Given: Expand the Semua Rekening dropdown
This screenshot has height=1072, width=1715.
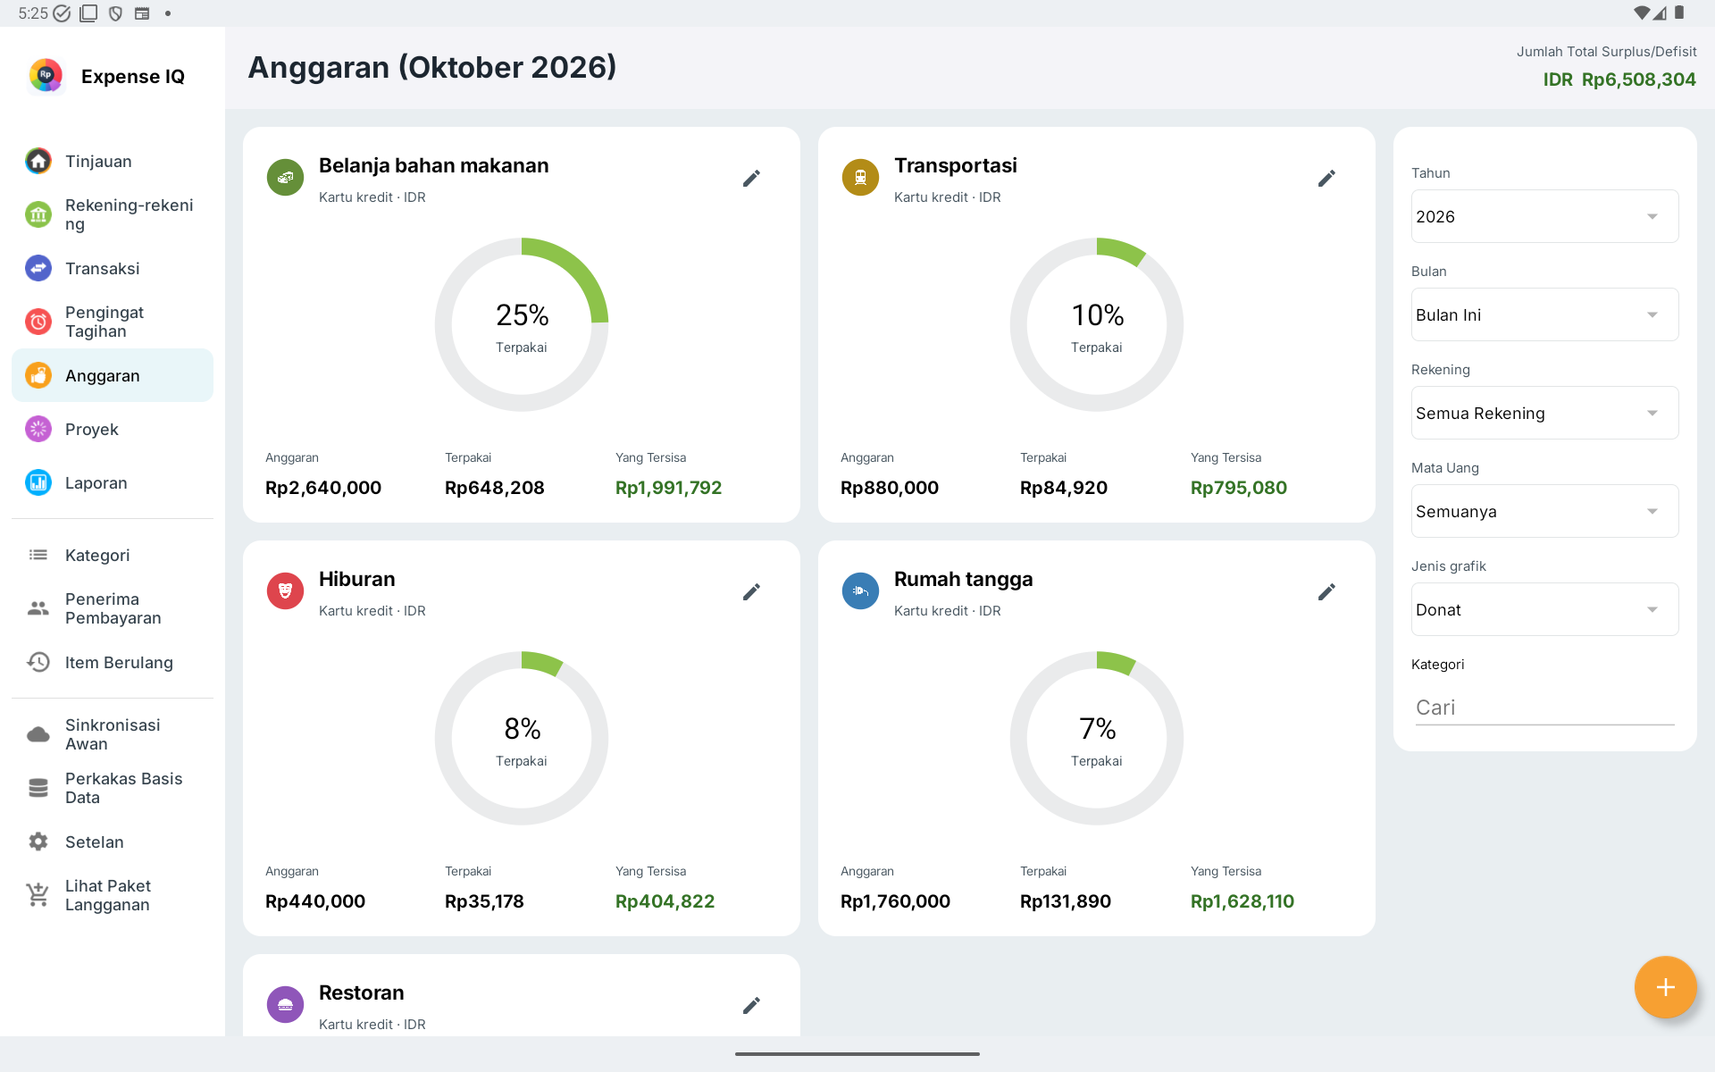Looking at the screenshot, I should click(1544, 413).
